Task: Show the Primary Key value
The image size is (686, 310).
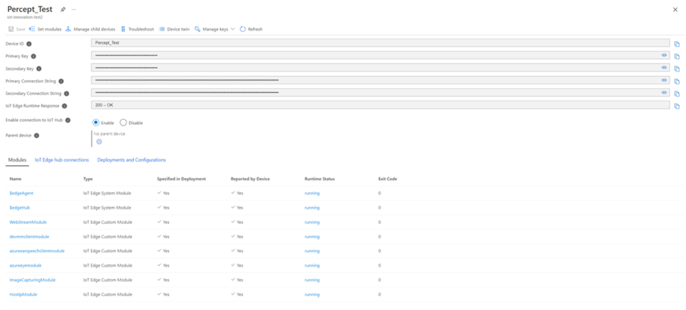Action: (664, 56)
